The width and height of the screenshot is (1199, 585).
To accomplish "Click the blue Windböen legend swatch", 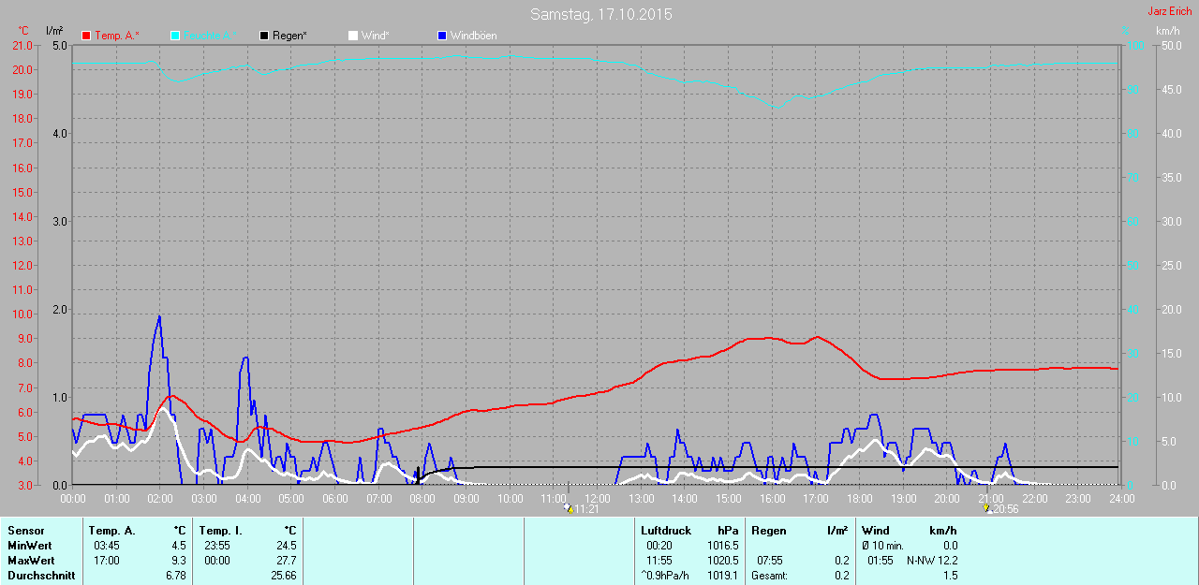I will point(442,36).
